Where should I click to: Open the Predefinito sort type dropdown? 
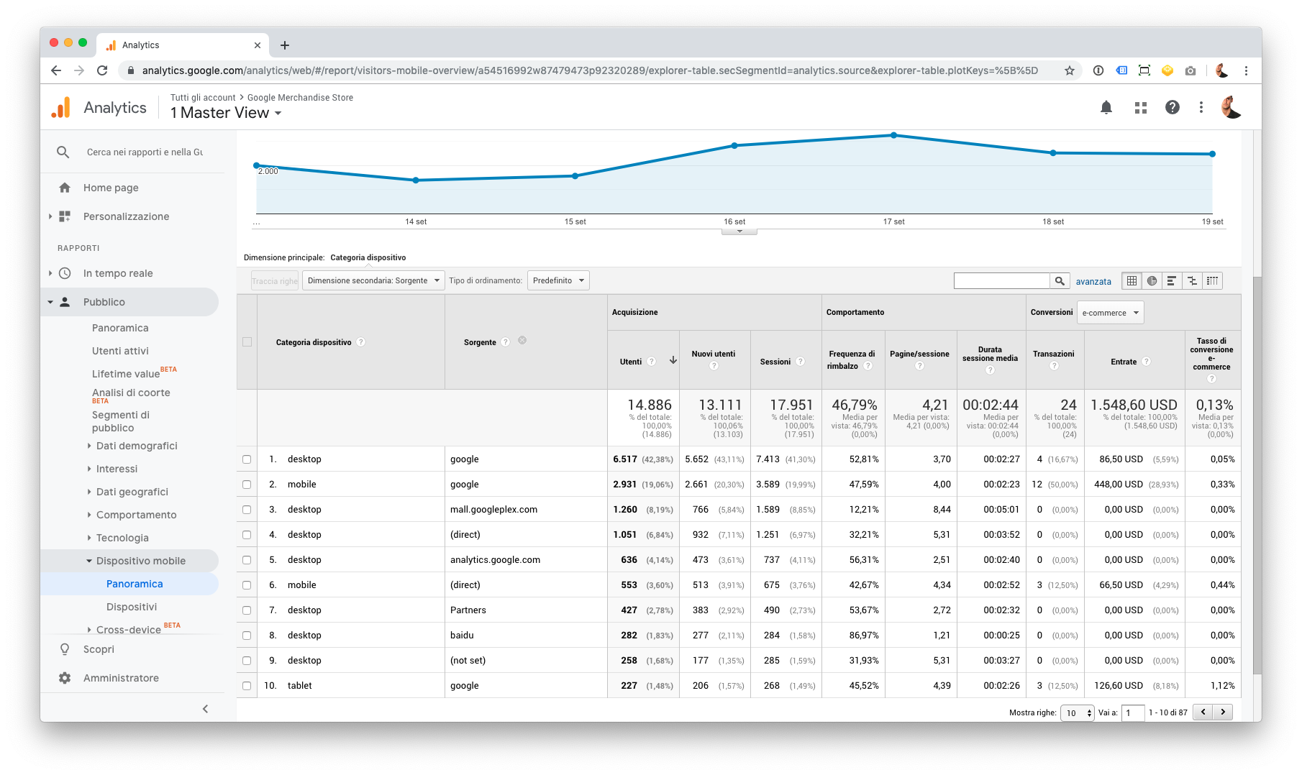pyautogui.click(x=558, y=281)
